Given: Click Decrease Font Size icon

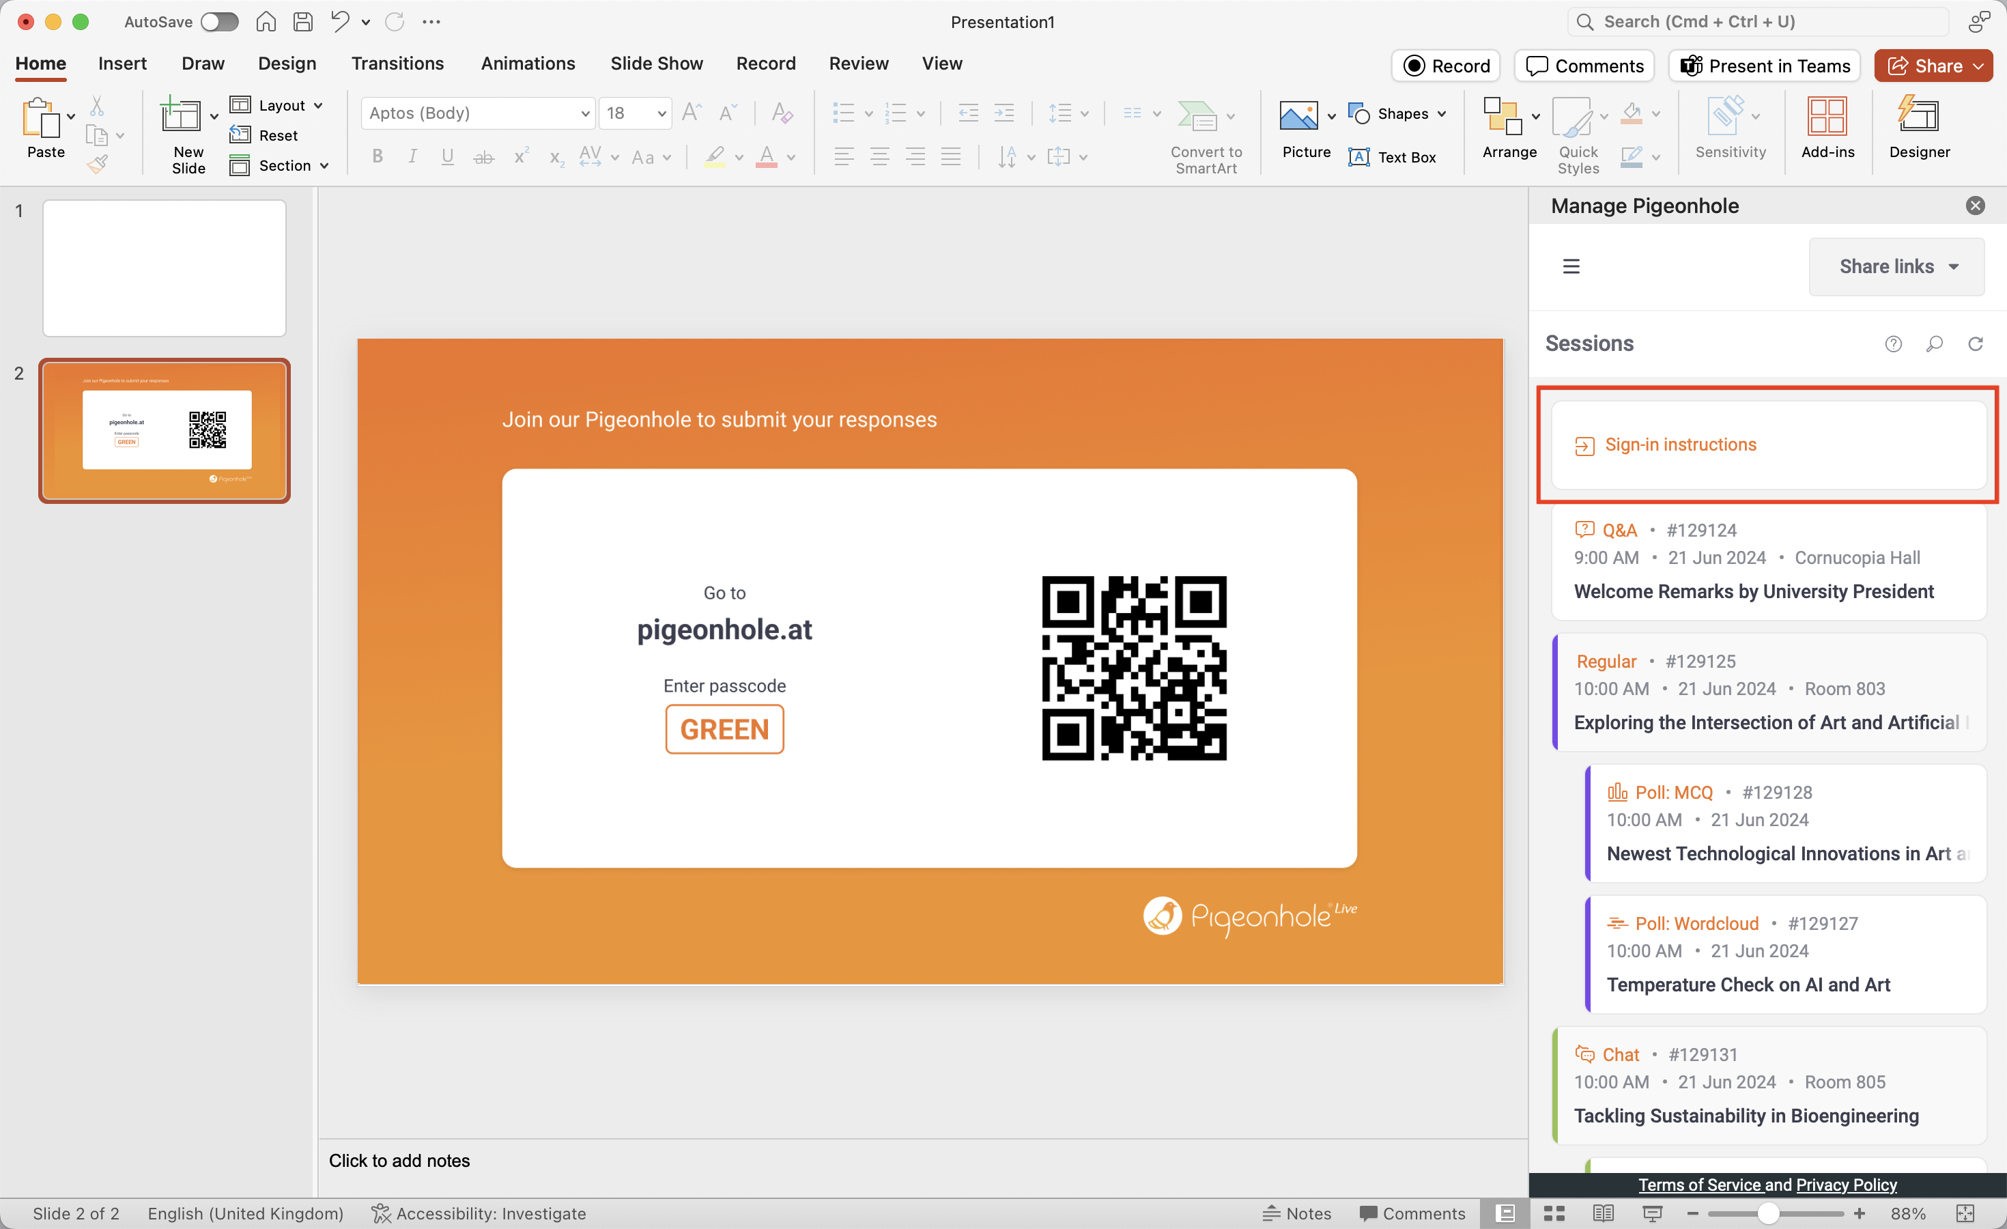Looking at the screenshot, I should (728, 113).
